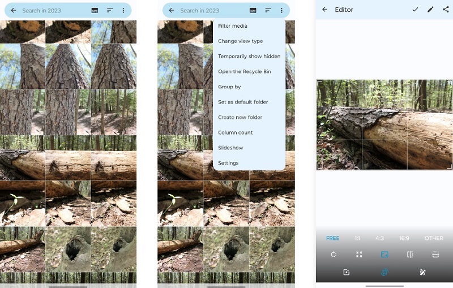This screenshot has height=288, width=453.
Task: Open pencil edit icon in Editor header
Action: click(430, 10)
